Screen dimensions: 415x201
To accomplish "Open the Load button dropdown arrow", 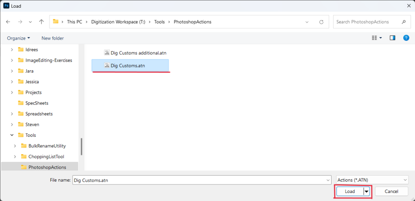I will pyautogui.click(x=367, y=192).
